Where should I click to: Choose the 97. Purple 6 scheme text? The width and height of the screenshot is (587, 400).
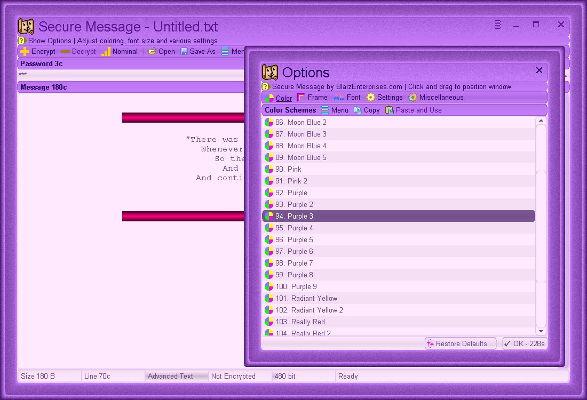(294, 251)
